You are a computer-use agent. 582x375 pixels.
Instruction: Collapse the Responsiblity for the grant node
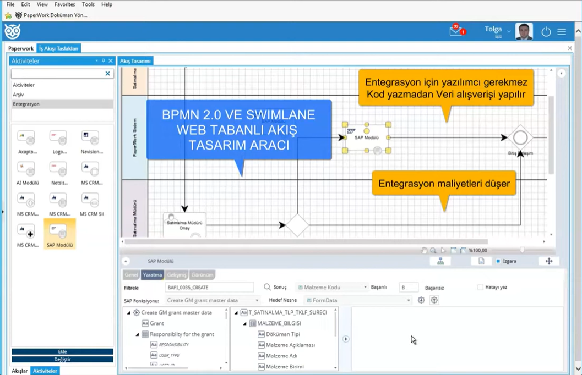click(138, 334)
